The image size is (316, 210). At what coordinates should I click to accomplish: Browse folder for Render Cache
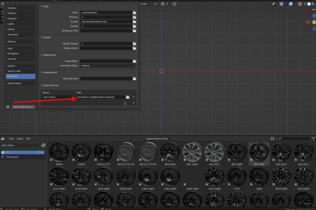coord(135,48)
